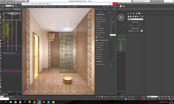Enable the Bloom and Glare checkbox

(x=96, y=40)
